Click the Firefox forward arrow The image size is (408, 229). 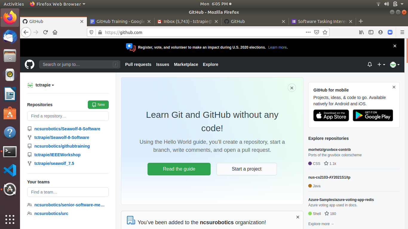pos(36,32)
